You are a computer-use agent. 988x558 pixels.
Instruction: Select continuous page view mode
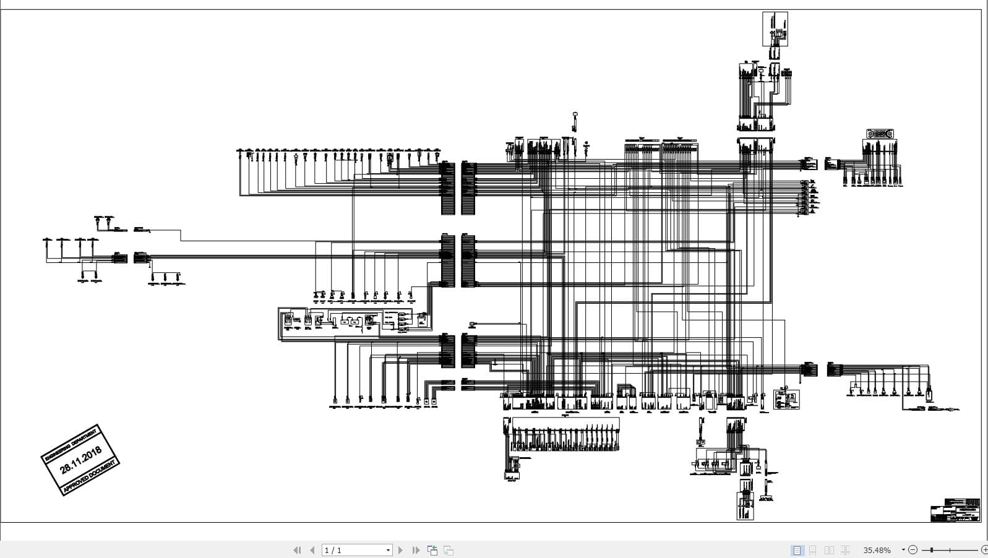click(x=813, y=550)
